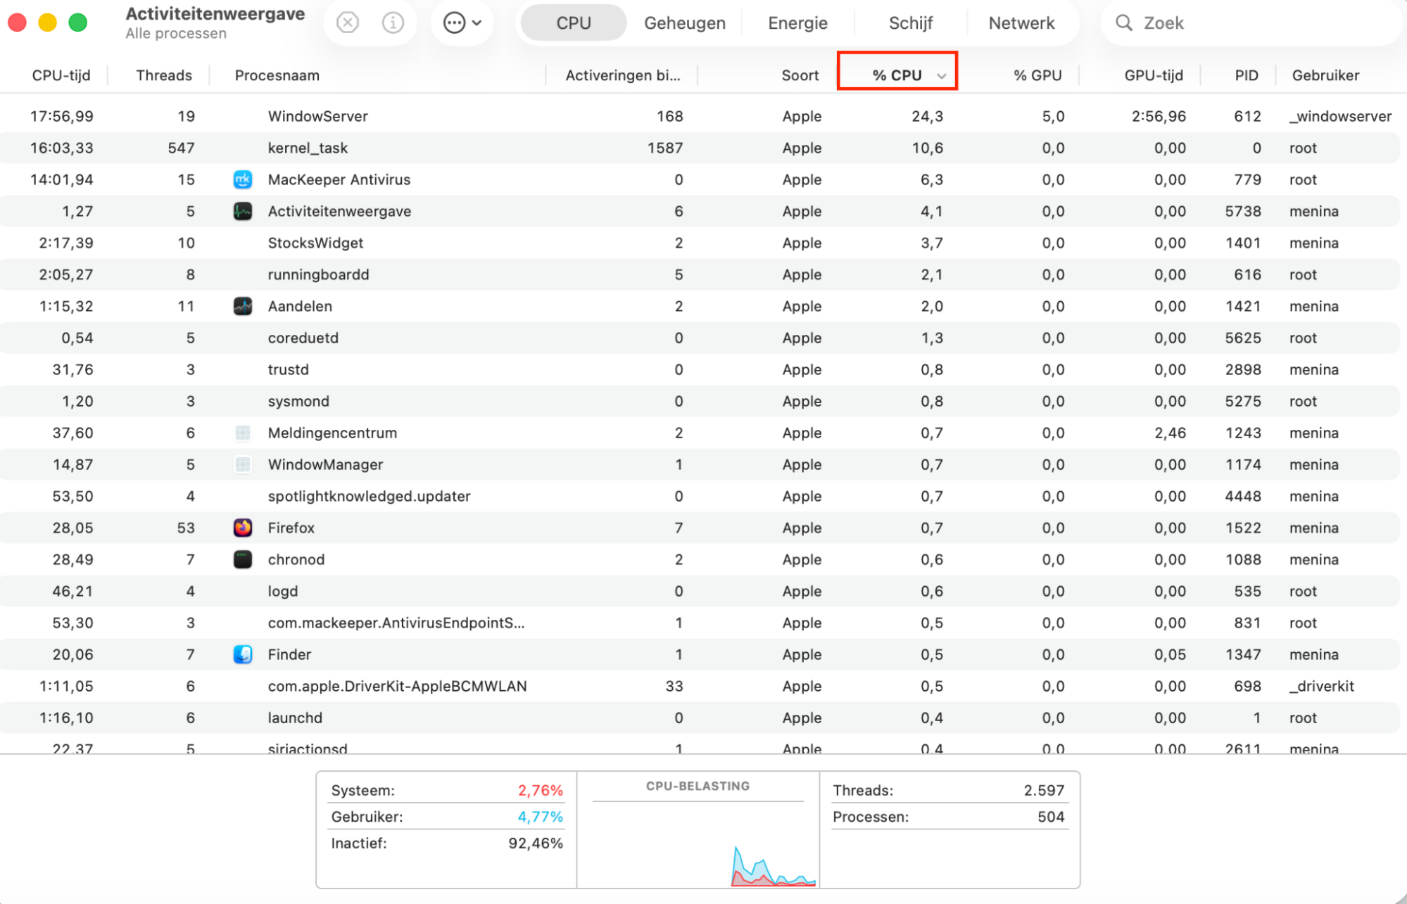Select the com.apple.DriverKit-AppleBCMWLAN row

click(700, 686)
